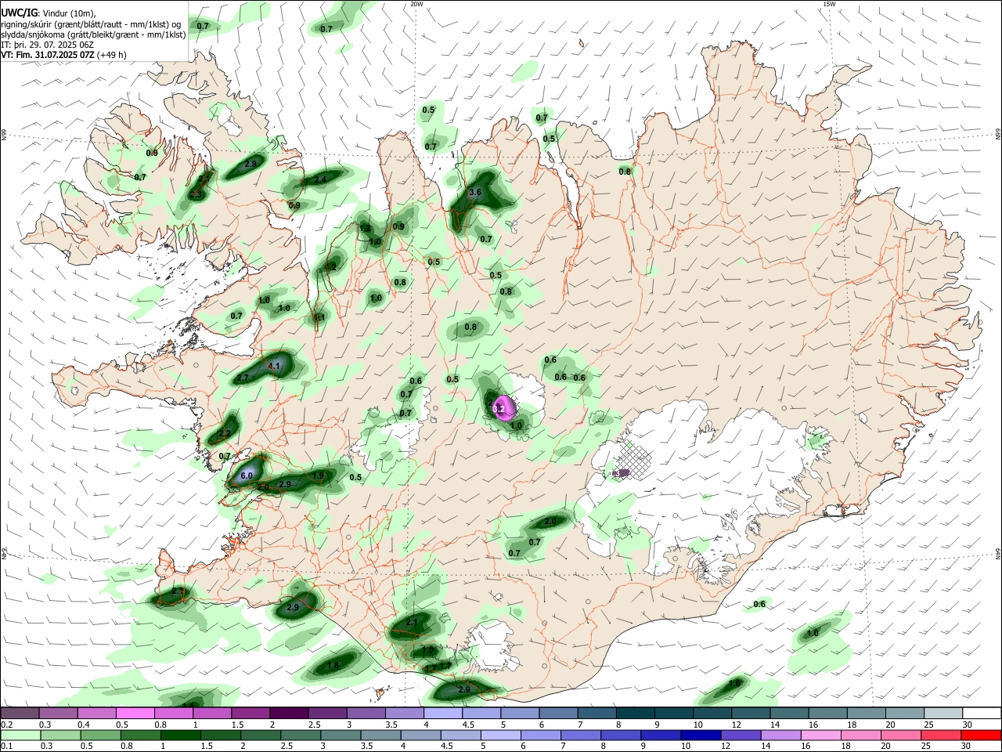The image size is (1002, 752).
Task: Click the light violet 14–16 rain swatch
Action: point(780,735)
